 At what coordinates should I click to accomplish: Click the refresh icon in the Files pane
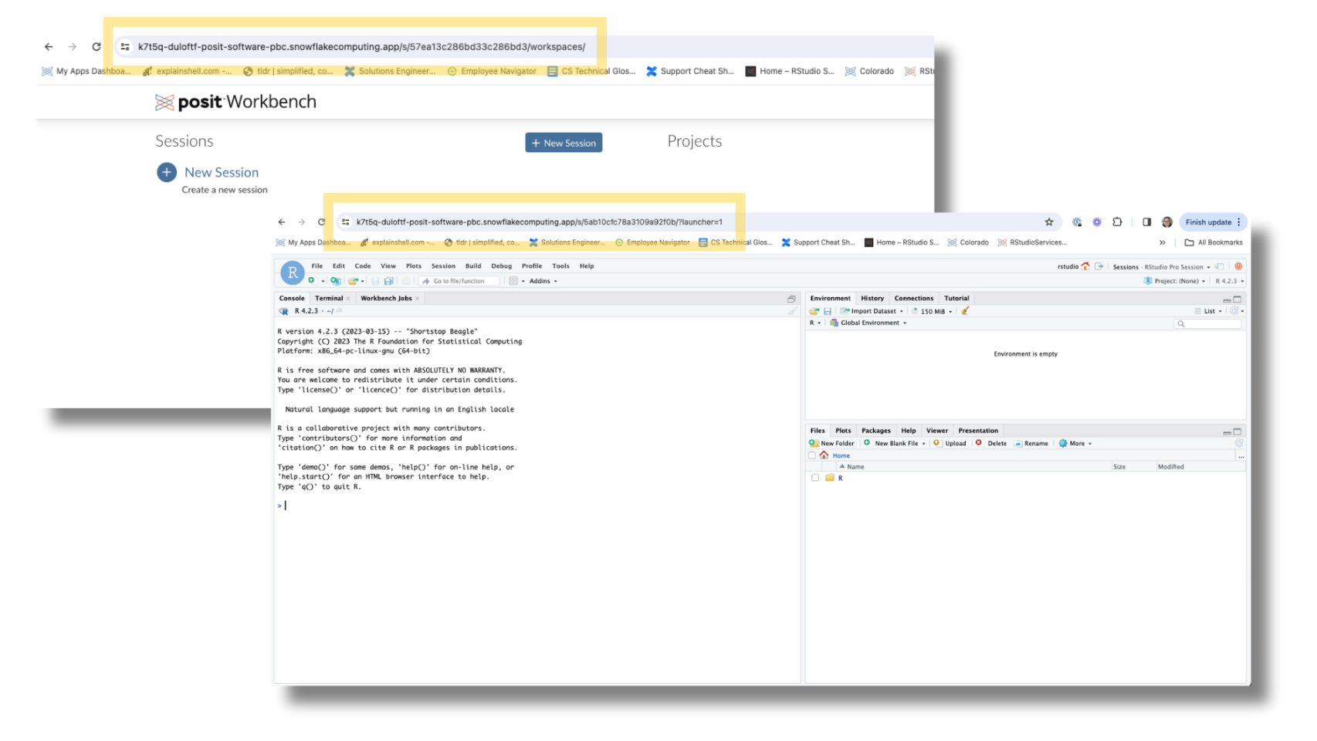pos(1238,442)
